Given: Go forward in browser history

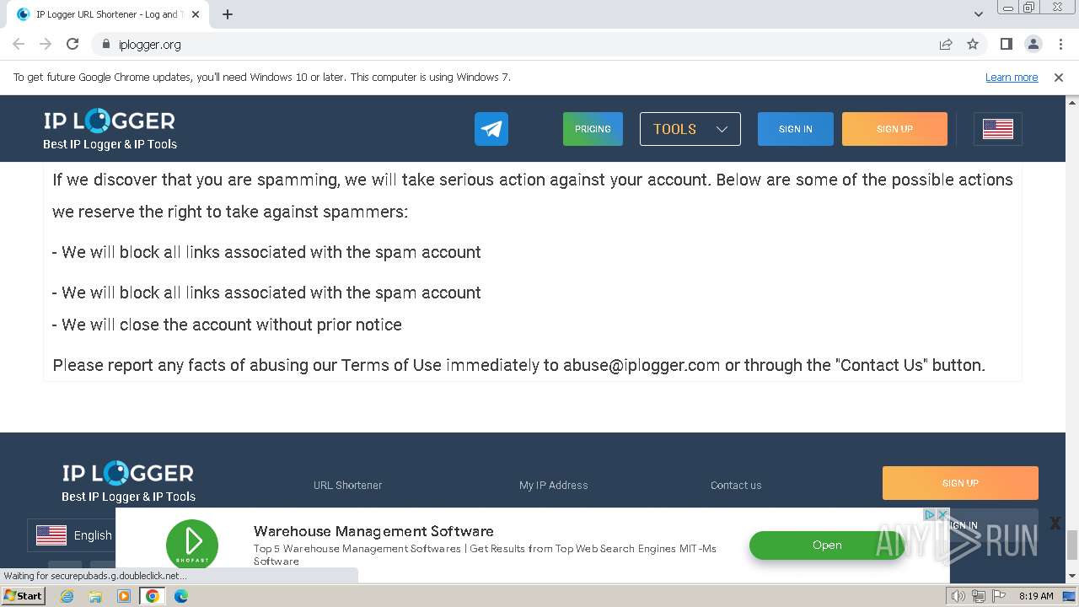Looking at the screenshot, I should (46, 44).
